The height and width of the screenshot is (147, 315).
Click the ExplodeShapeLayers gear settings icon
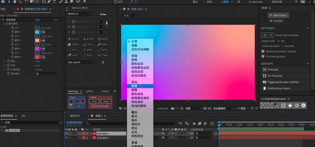304,105
